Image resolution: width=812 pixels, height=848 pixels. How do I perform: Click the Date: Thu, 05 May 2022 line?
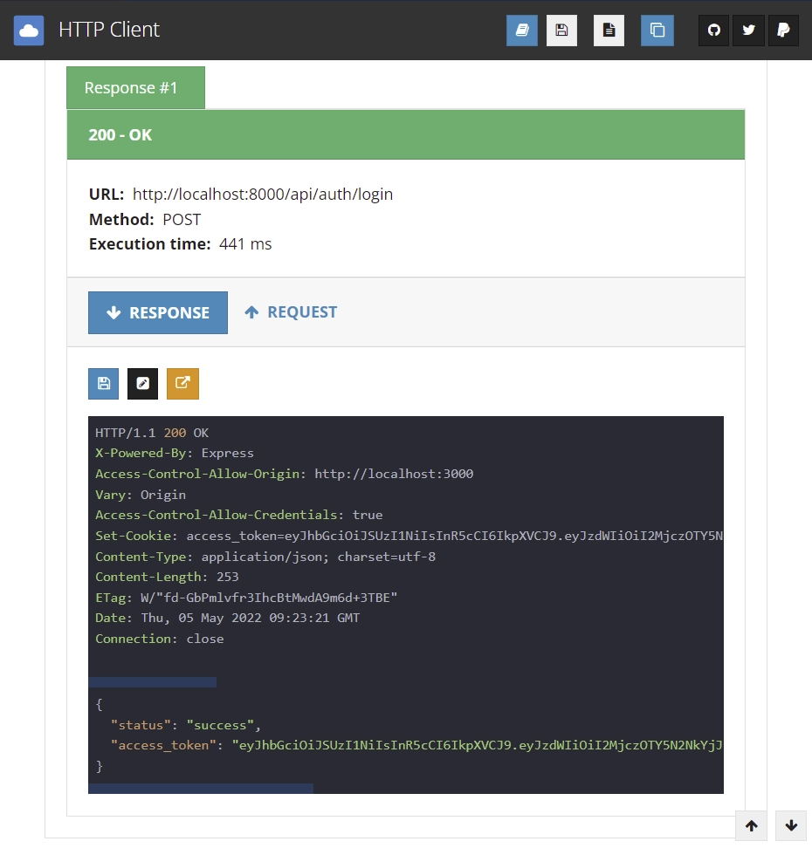point(227,619)
